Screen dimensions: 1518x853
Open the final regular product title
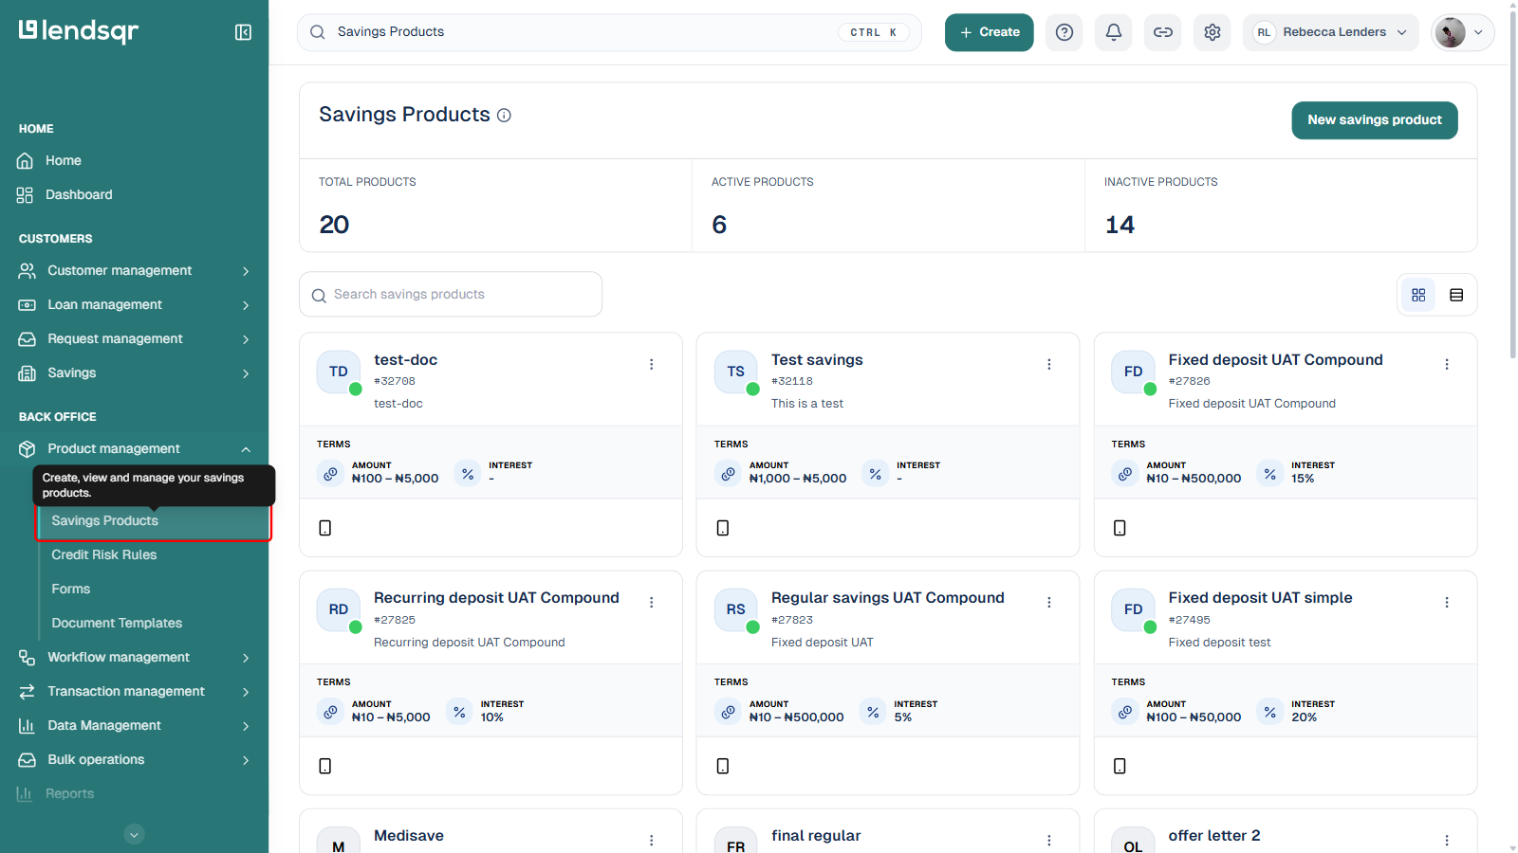coord(816,836)
